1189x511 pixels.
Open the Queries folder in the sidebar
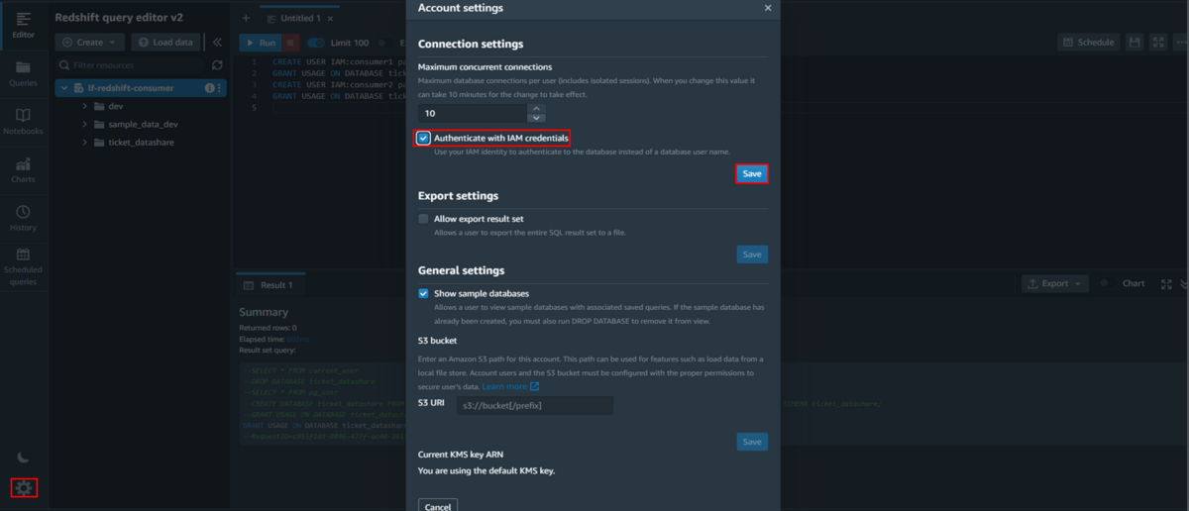(23, 73)
